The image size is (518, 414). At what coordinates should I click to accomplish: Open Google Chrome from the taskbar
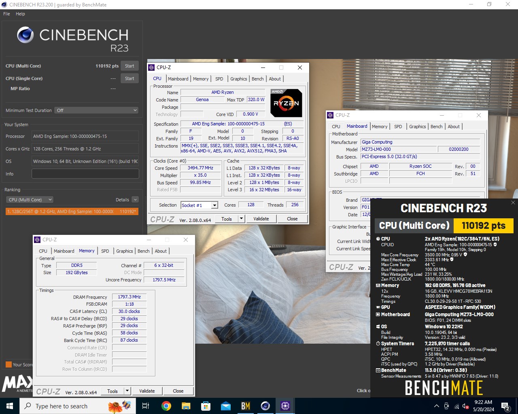coord(166,406)
